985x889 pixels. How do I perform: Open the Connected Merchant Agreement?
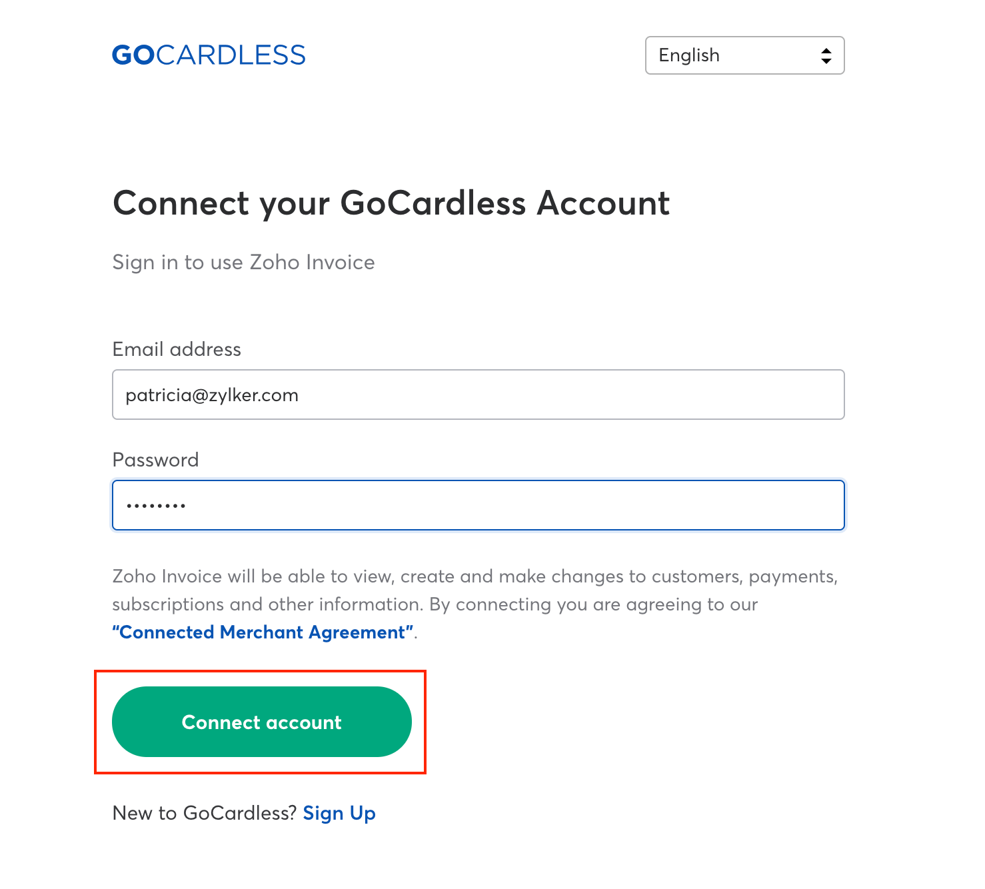[262, 632]
